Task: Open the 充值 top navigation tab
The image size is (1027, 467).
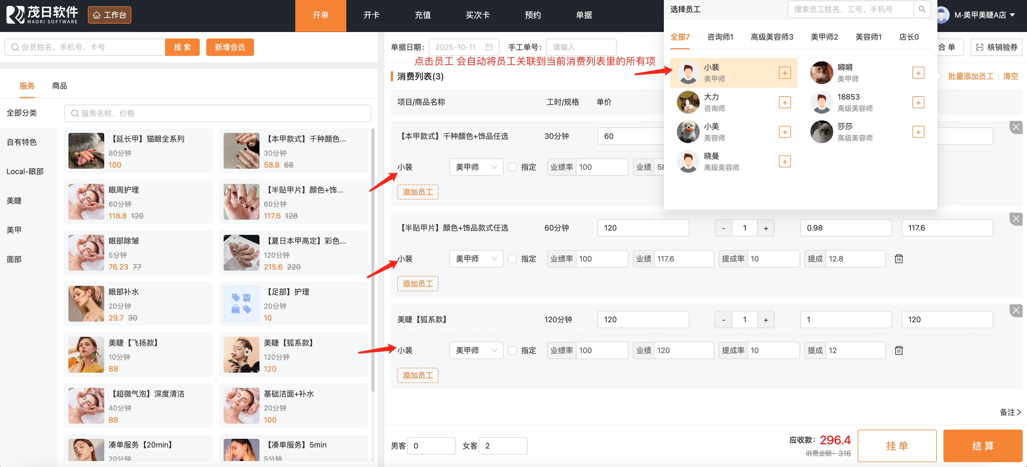Action: click(423, 15)
